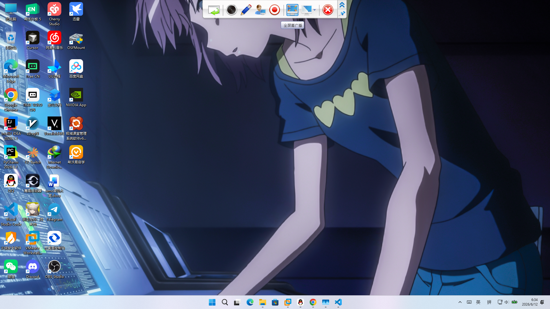The width and height of the screenshot is (550, 309).
Task: Open the Windows Start menu
Action: tap(212, 302)
